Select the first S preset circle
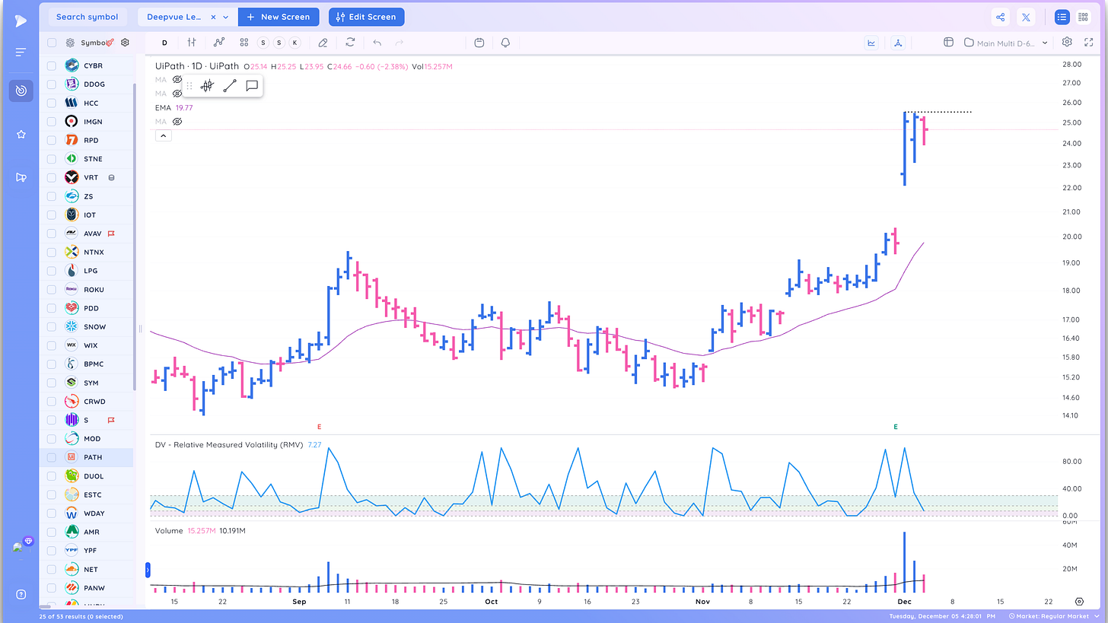This screenshot has width=1108, height=623. pyautogui.click(x=264, y=43)
